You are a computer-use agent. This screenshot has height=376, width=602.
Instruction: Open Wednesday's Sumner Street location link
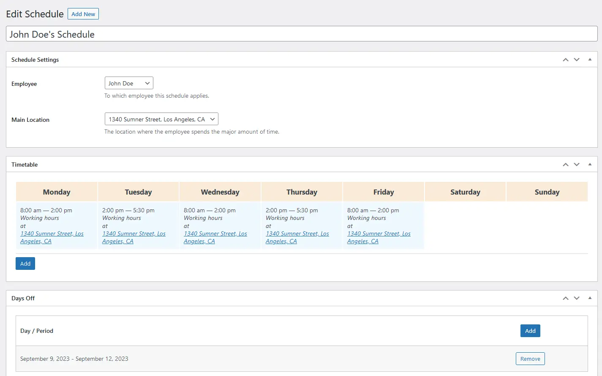[215, 237]
